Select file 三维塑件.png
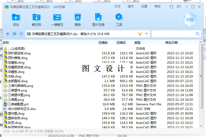Image resolution: width=206 pixels, height=137 pixels. click(x=101, y=90)
